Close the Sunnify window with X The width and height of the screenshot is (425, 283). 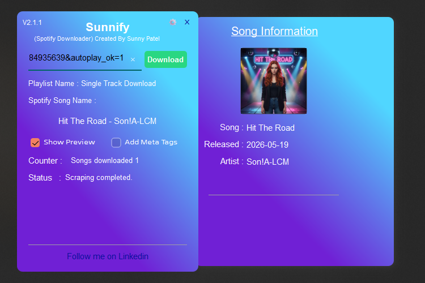click(x=187, y=22)
